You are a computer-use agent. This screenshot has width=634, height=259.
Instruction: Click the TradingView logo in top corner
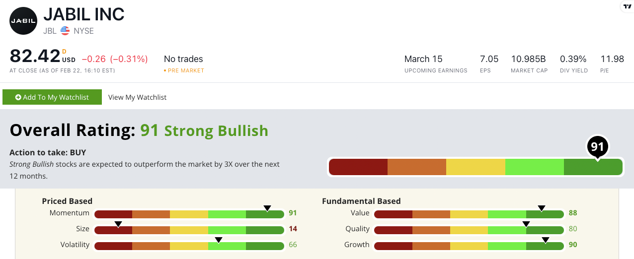[x=627, y=6]
